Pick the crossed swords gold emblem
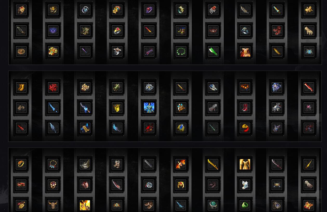Viewport: 327px width, 212px height. click(x=277, y=185)
